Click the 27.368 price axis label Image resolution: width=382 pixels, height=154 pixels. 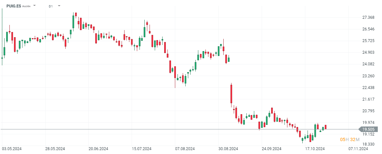point(368,17)
